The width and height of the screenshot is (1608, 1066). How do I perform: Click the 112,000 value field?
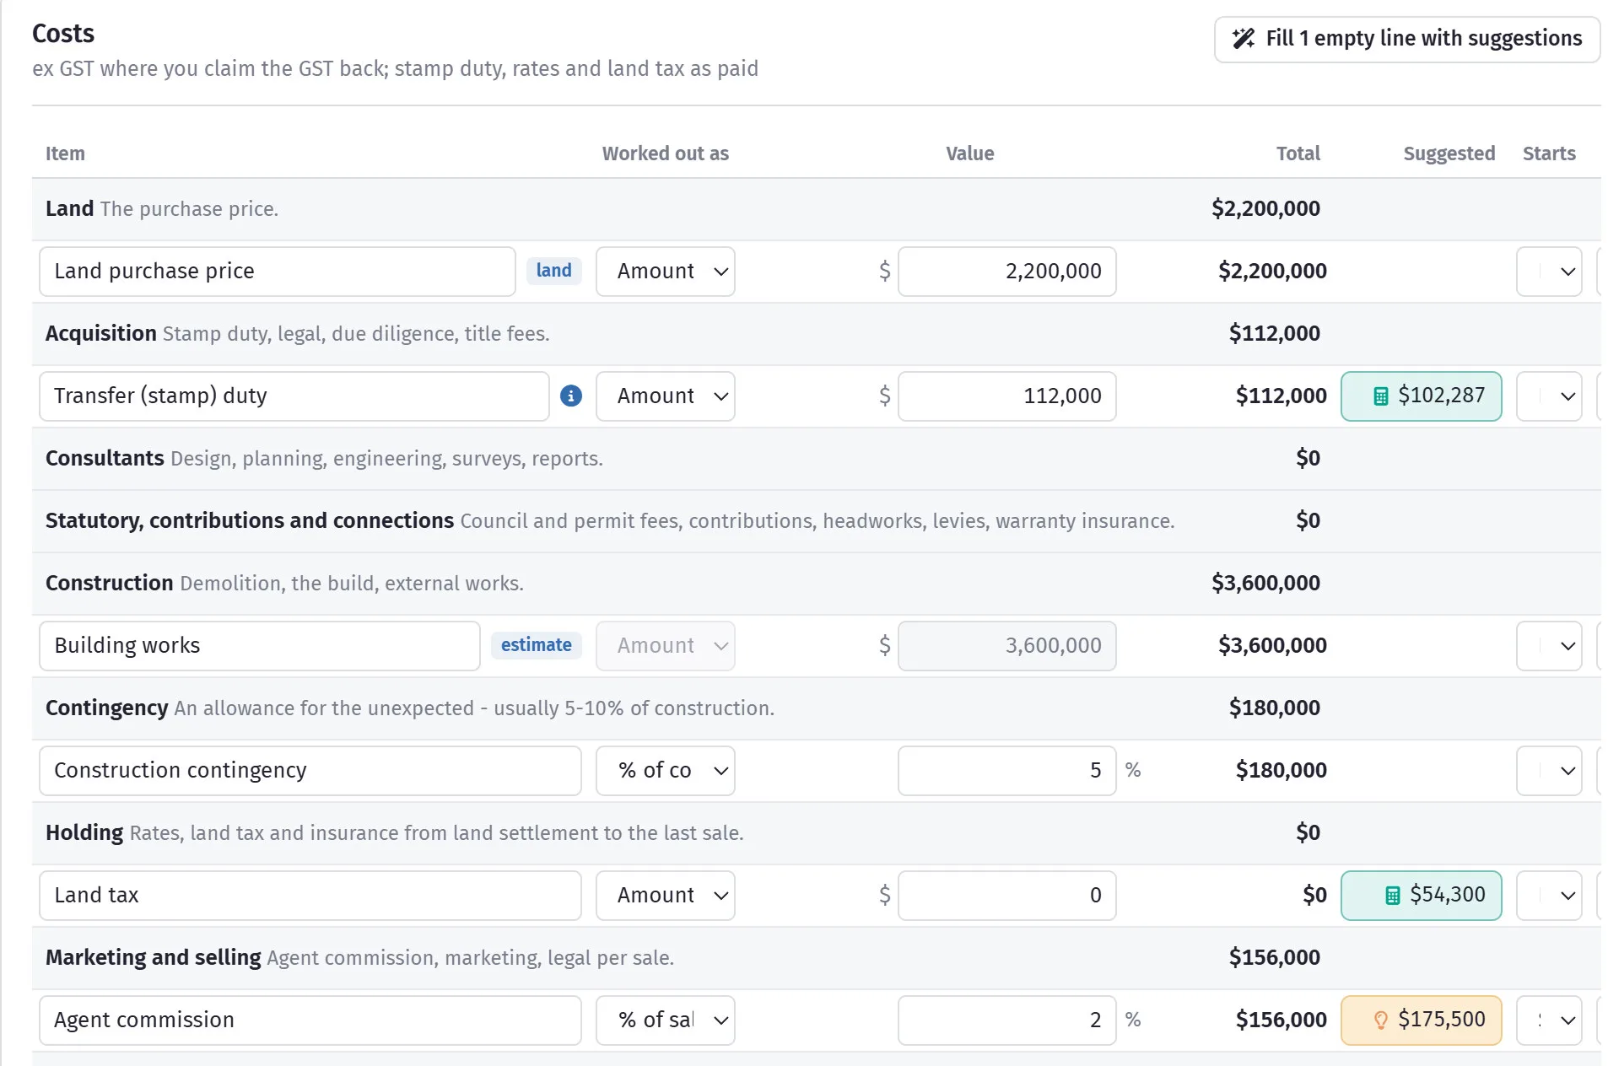tap(1006, 396)
